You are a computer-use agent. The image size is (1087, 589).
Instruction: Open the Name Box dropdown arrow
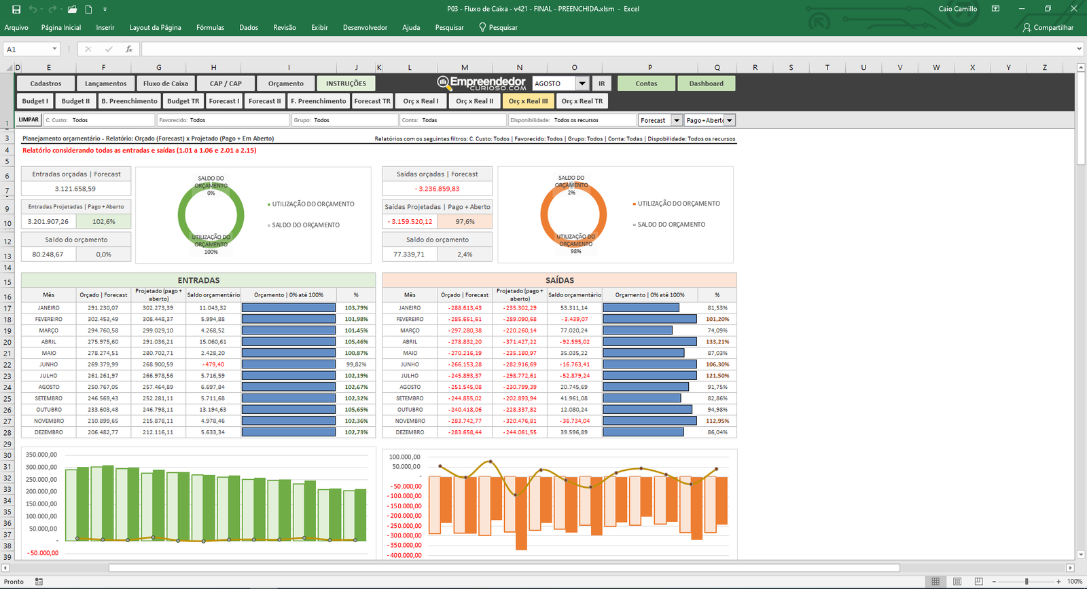(54, 50)
